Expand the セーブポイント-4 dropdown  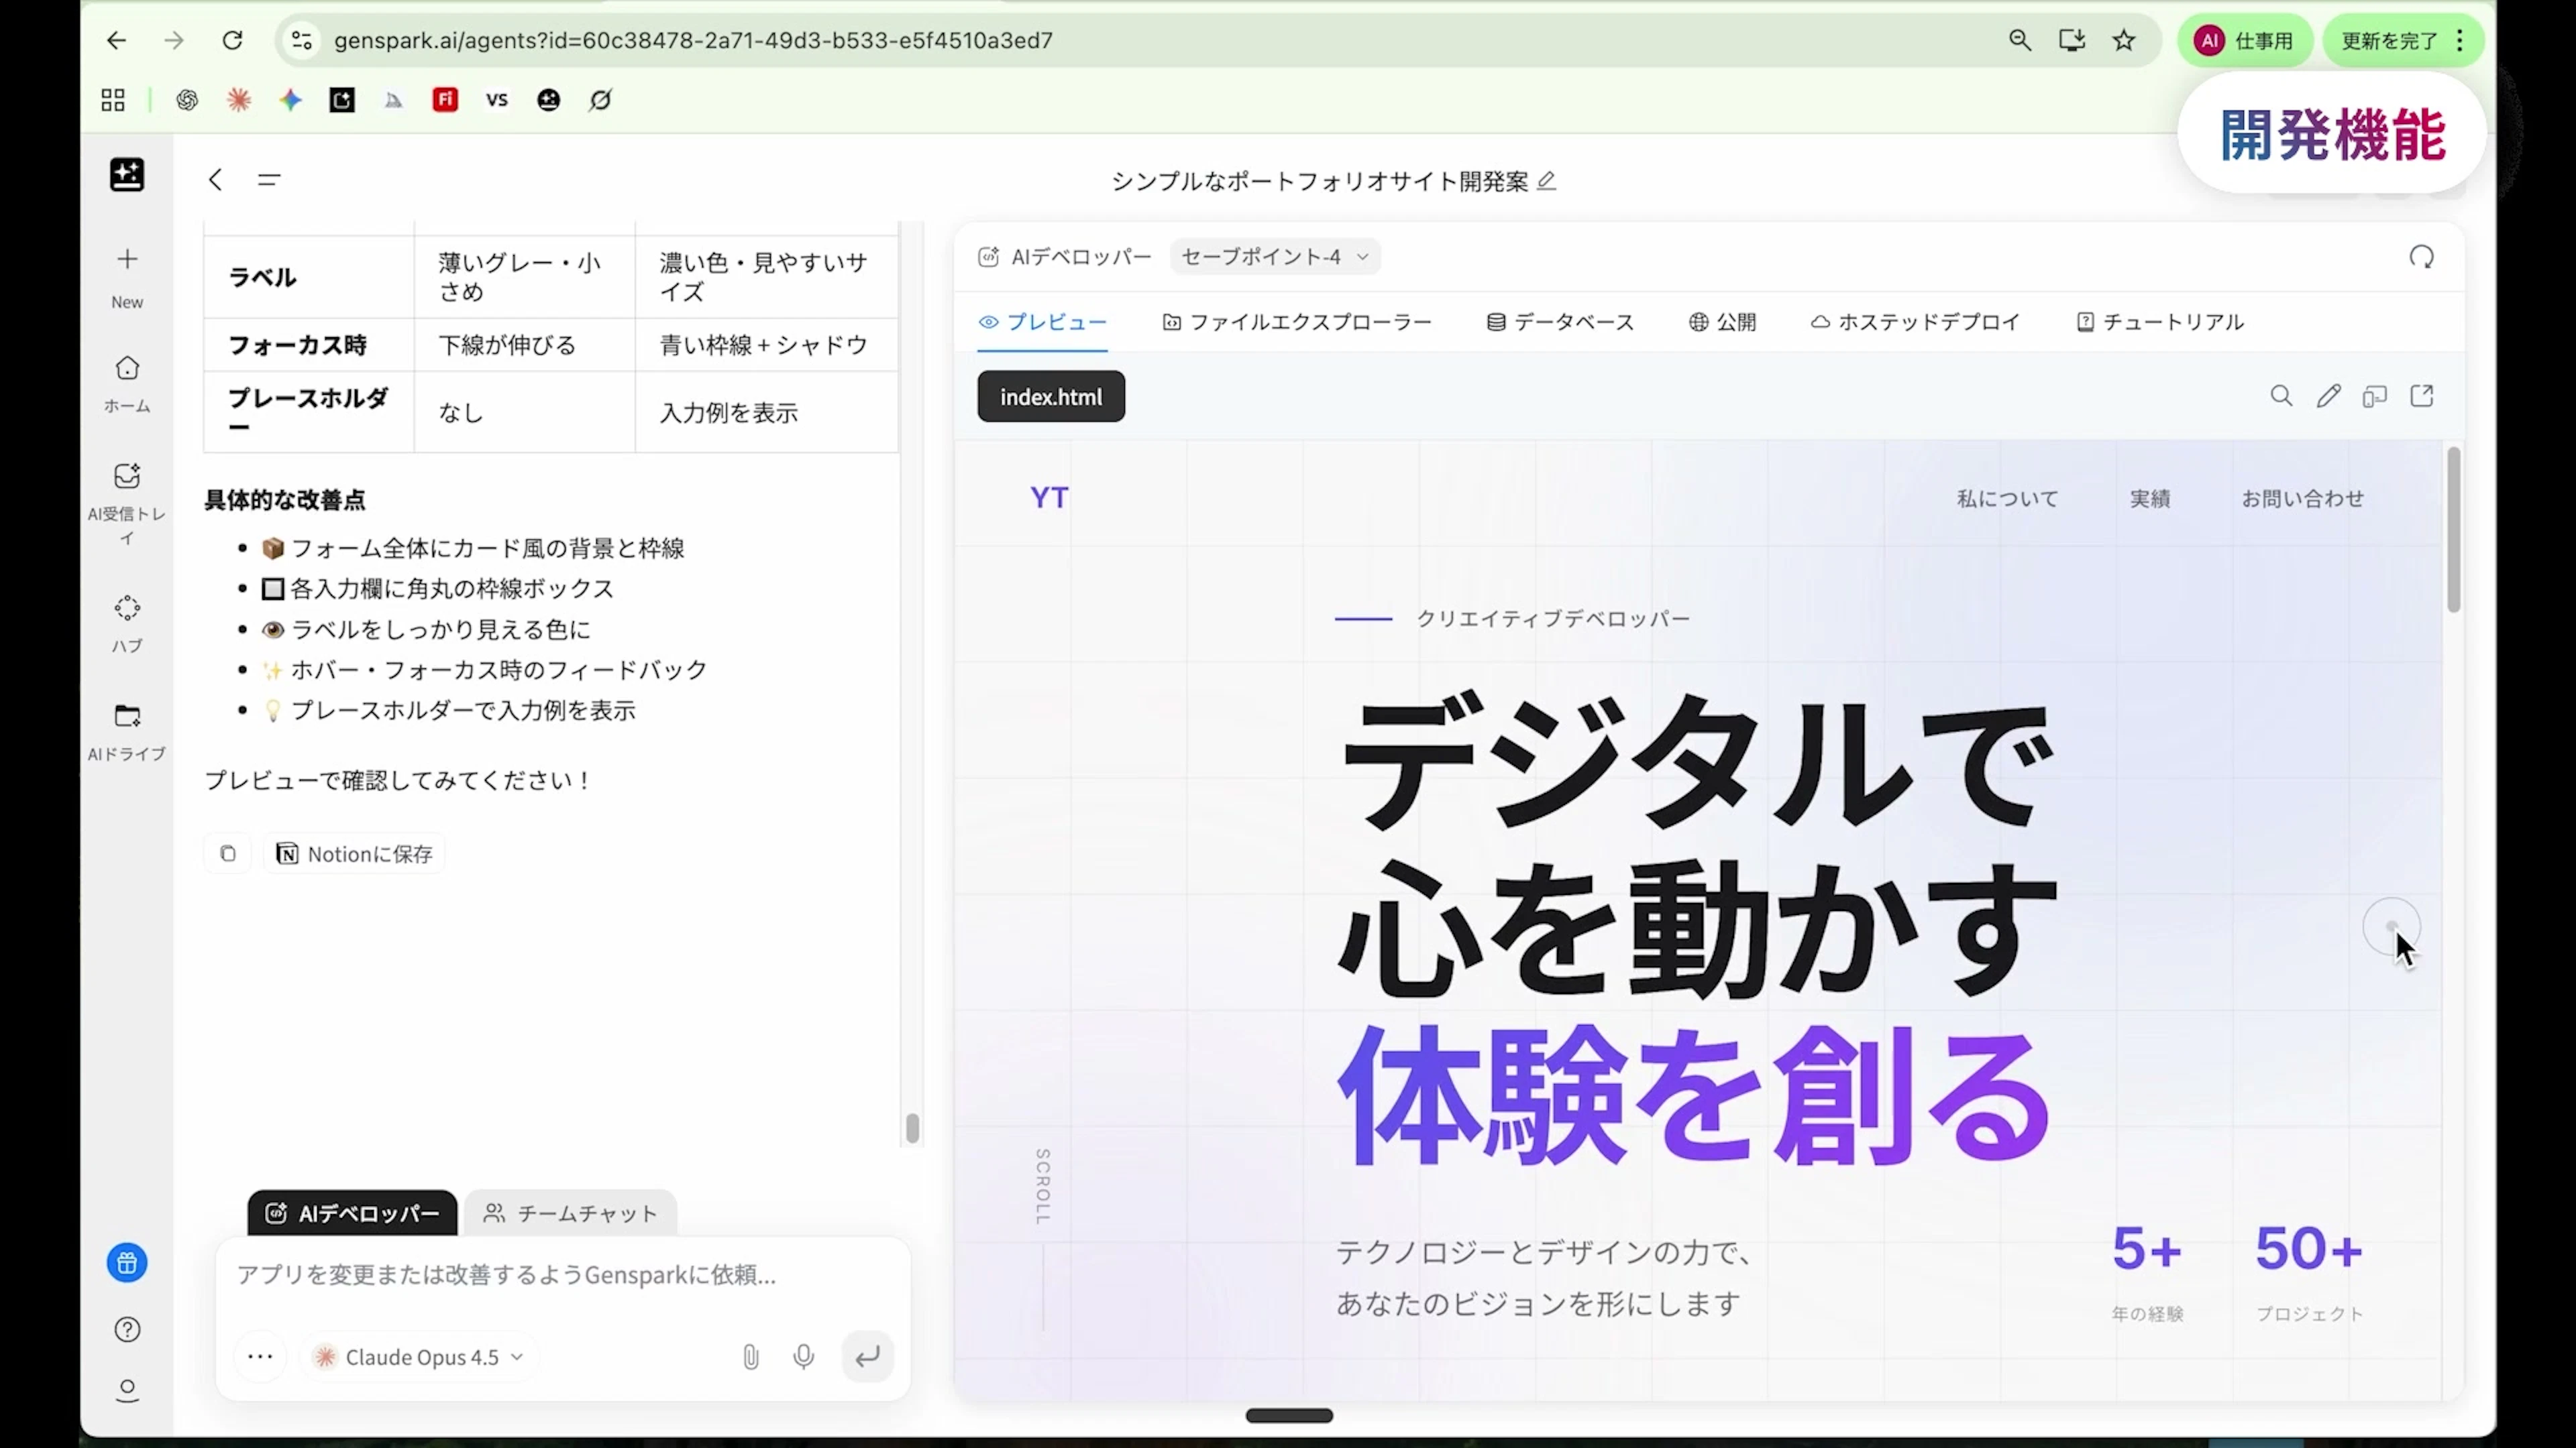1275,257
